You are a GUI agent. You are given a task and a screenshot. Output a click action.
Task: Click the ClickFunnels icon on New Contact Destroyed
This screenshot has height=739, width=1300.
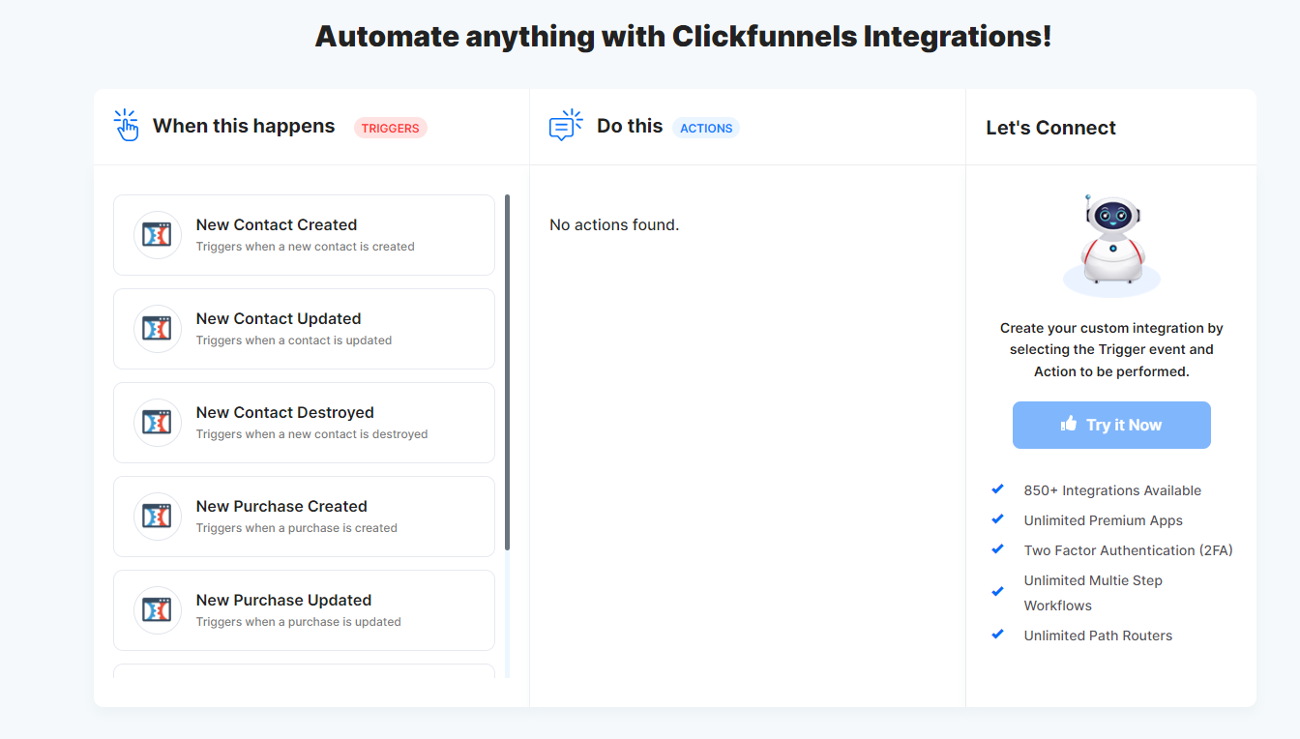(x=158, y=423)
